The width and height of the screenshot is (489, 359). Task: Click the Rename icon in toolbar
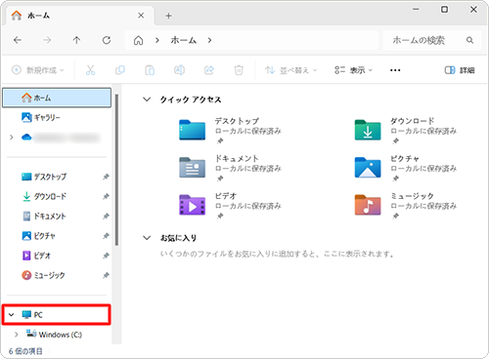(x=179, y=70)
